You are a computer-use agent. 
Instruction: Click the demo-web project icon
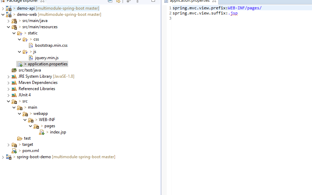(9, 14)
